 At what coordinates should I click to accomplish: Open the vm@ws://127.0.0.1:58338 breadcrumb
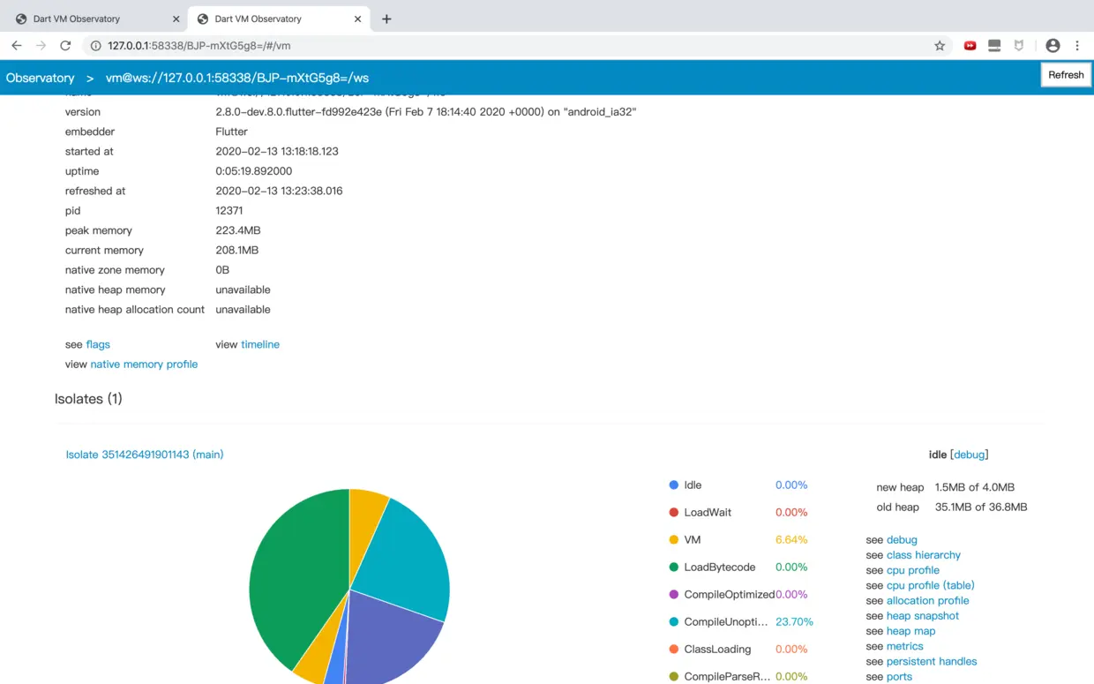[237, 78]
